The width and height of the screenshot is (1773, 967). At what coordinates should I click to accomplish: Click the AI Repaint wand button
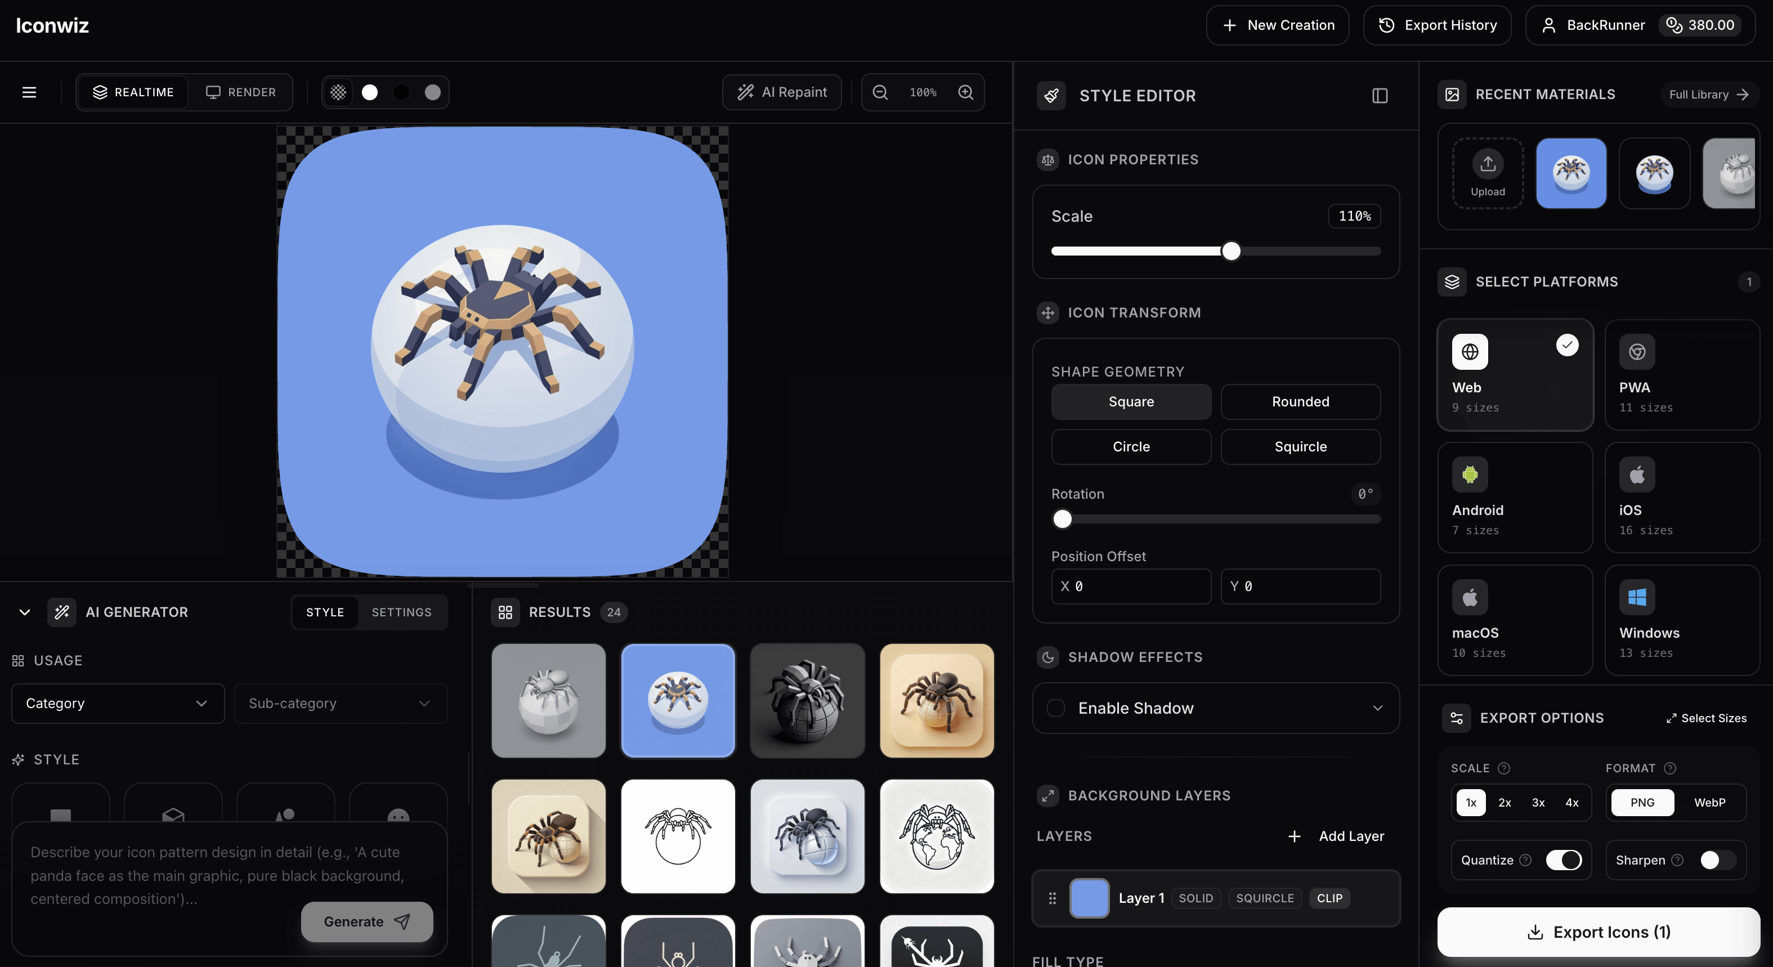[x=782, y=92]
